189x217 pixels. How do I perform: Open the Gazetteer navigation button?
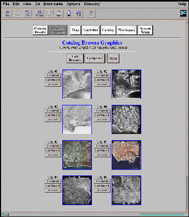click(x=91, y=30)
